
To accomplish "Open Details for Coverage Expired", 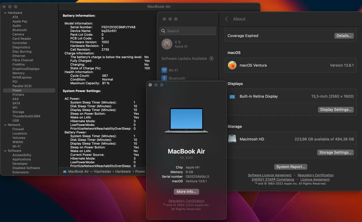I will pyautogui.click(x=344, y=36).
